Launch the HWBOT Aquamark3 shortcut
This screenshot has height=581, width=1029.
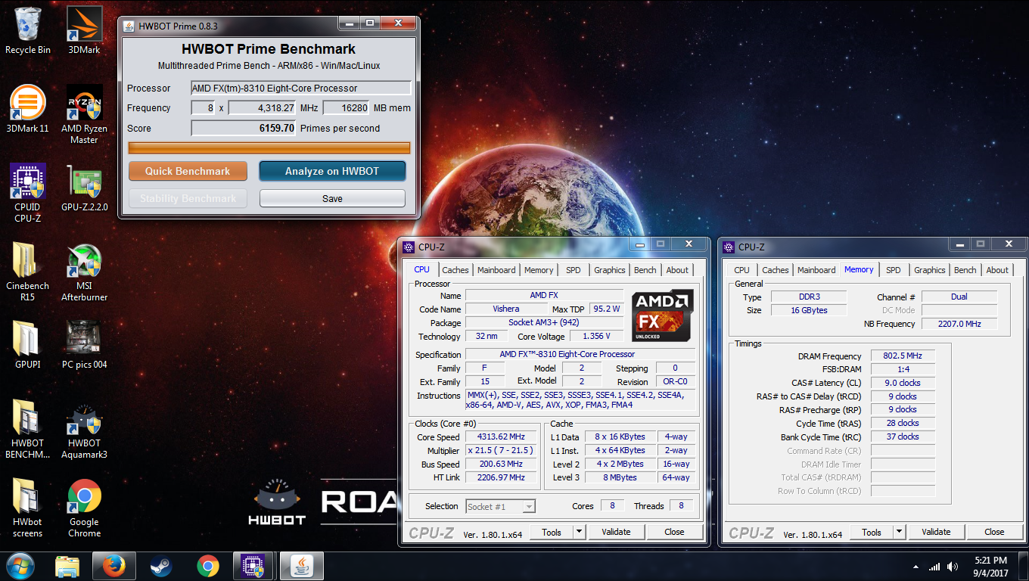point(85,430)
